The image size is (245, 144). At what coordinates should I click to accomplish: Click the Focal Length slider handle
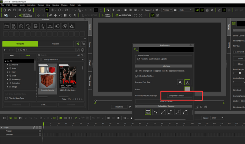coord(240,73)
